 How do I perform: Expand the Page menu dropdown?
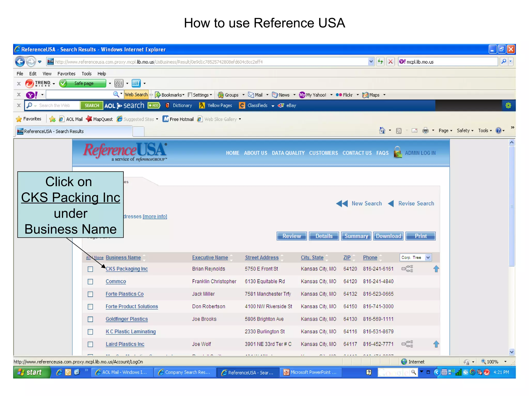[446, 130]
